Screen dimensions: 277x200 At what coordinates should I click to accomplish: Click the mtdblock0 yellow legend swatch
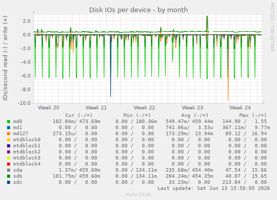[9, 140]
